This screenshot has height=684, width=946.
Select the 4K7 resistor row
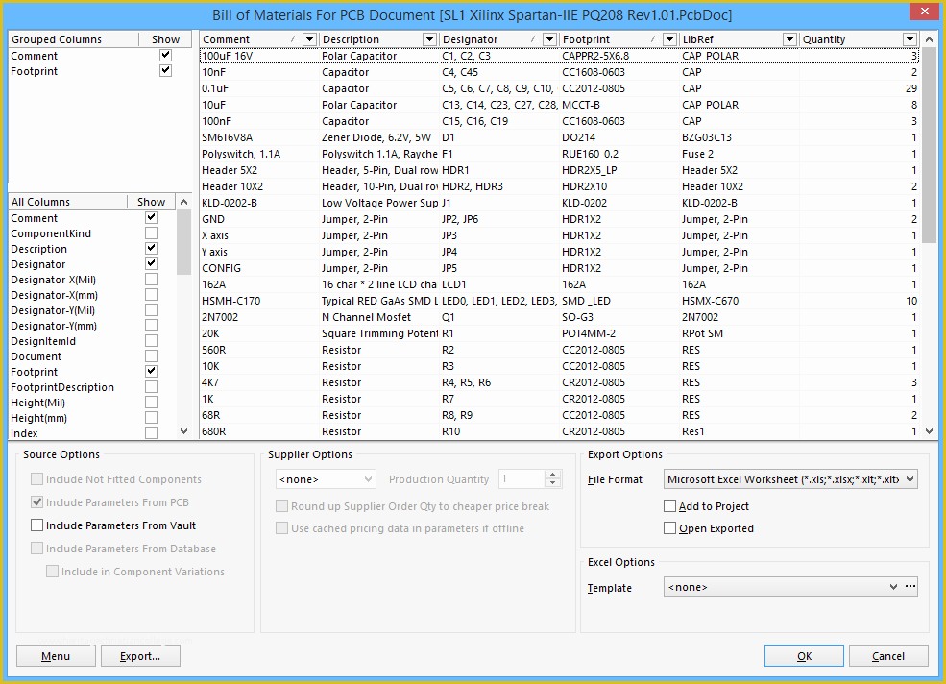click(x=559, y=381)
